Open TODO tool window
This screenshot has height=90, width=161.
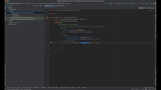click(x=24, y=87)
